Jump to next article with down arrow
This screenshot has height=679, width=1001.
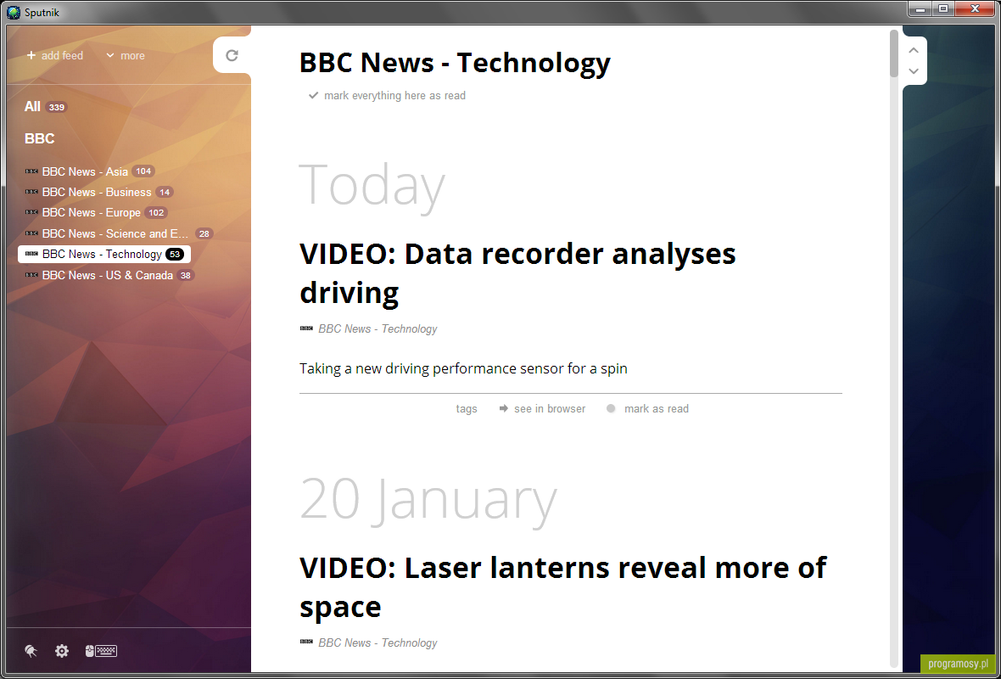click(x=914, y=71)
